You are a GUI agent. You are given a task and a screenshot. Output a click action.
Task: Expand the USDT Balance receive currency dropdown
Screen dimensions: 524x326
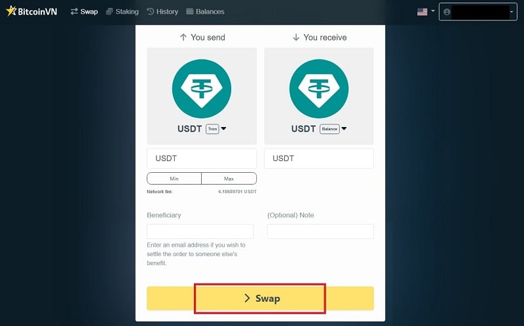(344, 128)
